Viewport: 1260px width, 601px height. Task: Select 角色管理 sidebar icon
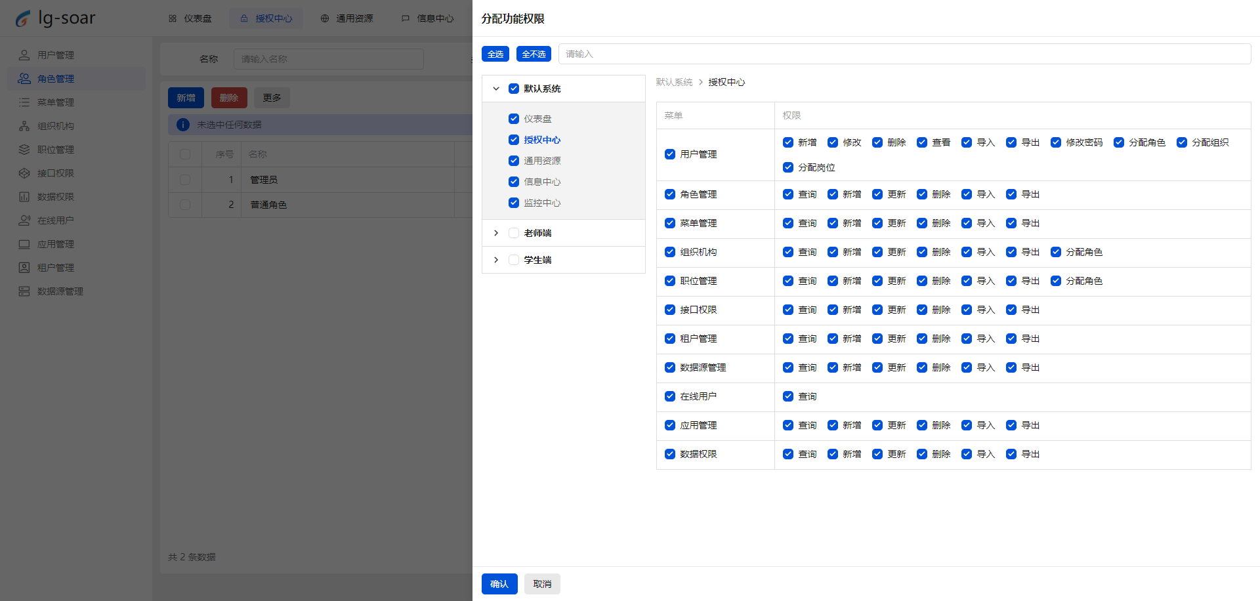tap(24, 79)
